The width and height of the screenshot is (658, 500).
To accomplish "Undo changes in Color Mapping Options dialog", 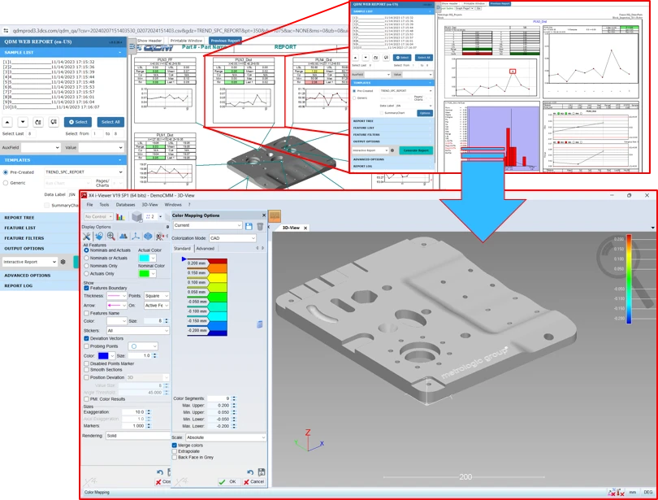I will click(250, 472).
